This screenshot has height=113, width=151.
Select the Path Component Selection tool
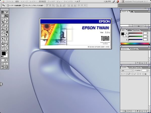point(3,39)
